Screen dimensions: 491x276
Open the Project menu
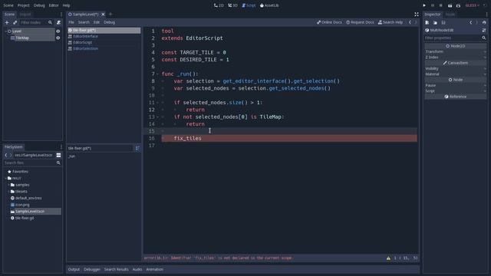(x=24, y=5)
